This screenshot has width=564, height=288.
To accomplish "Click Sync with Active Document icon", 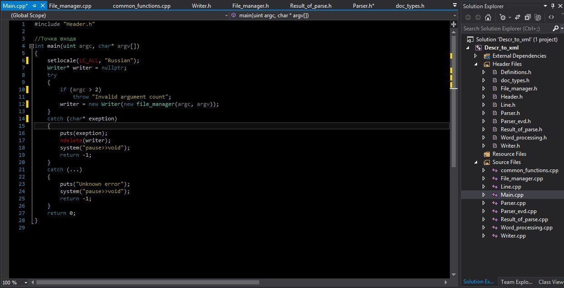I will 518,17.
